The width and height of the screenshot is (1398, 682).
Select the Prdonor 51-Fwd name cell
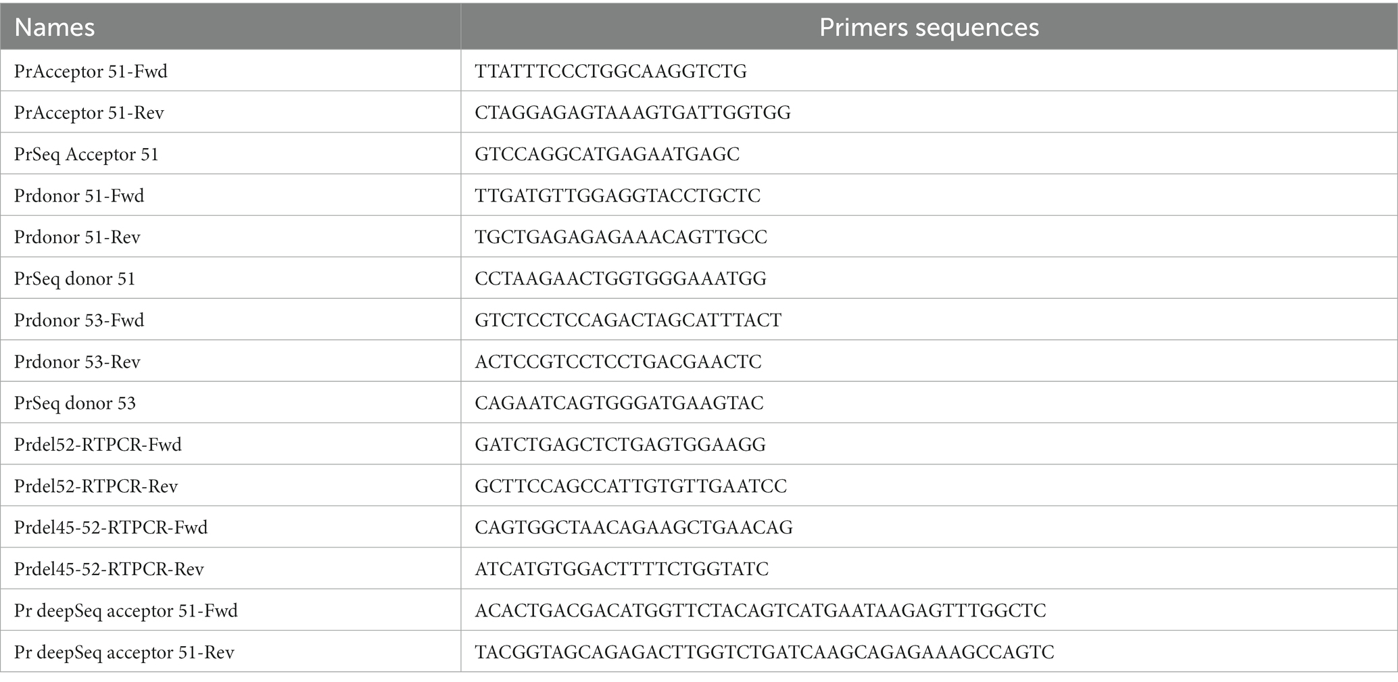coord(231,195)
